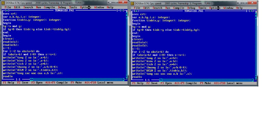Open Edit menu in left DOSBox window
This screenshot has height=115, width=266.
[17, 7]
